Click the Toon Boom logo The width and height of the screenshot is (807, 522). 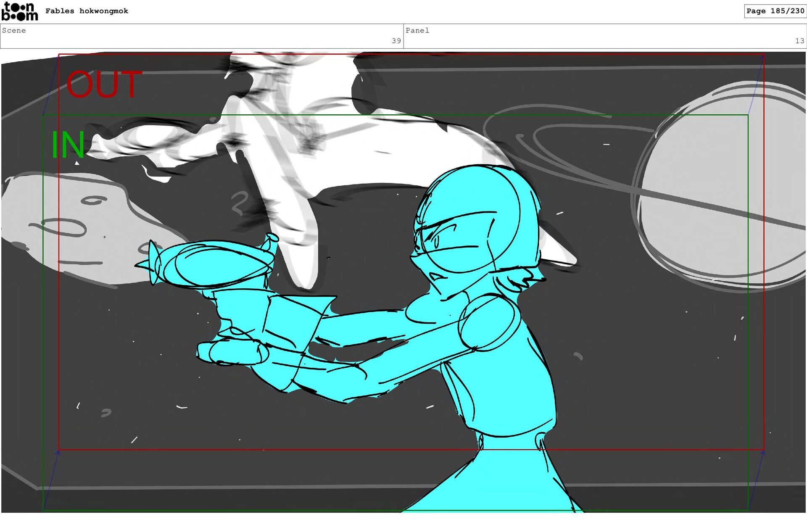[x=19, y=11]
